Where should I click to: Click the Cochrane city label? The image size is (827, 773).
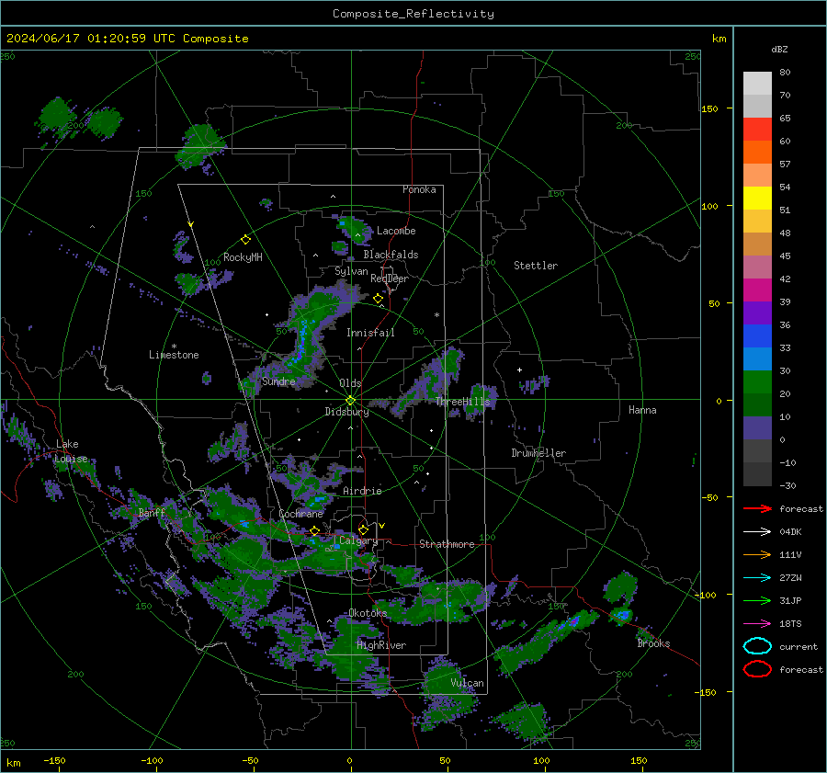point(300,514)
